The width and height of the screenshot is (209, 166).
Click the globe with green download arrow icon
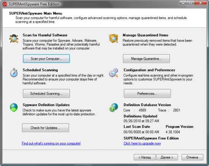click(14, 108)
